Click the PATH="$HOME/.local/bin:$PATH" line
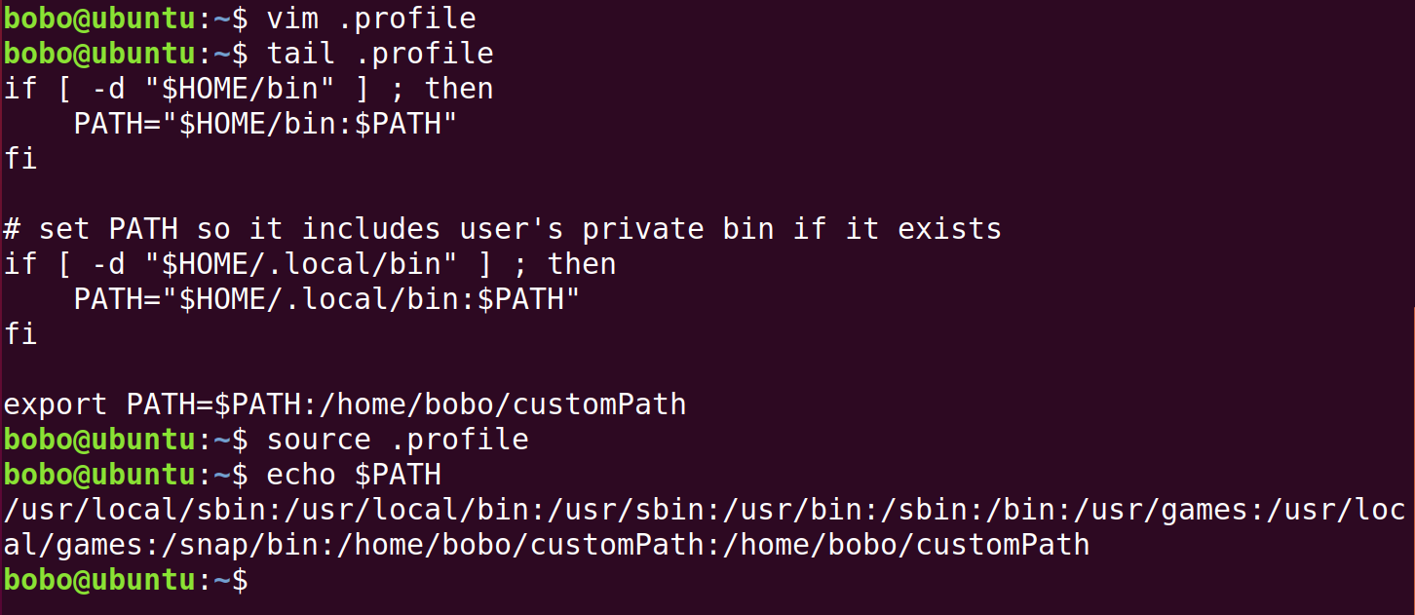Viewport: 1415px width, 615px height. [x=326, y=299]
